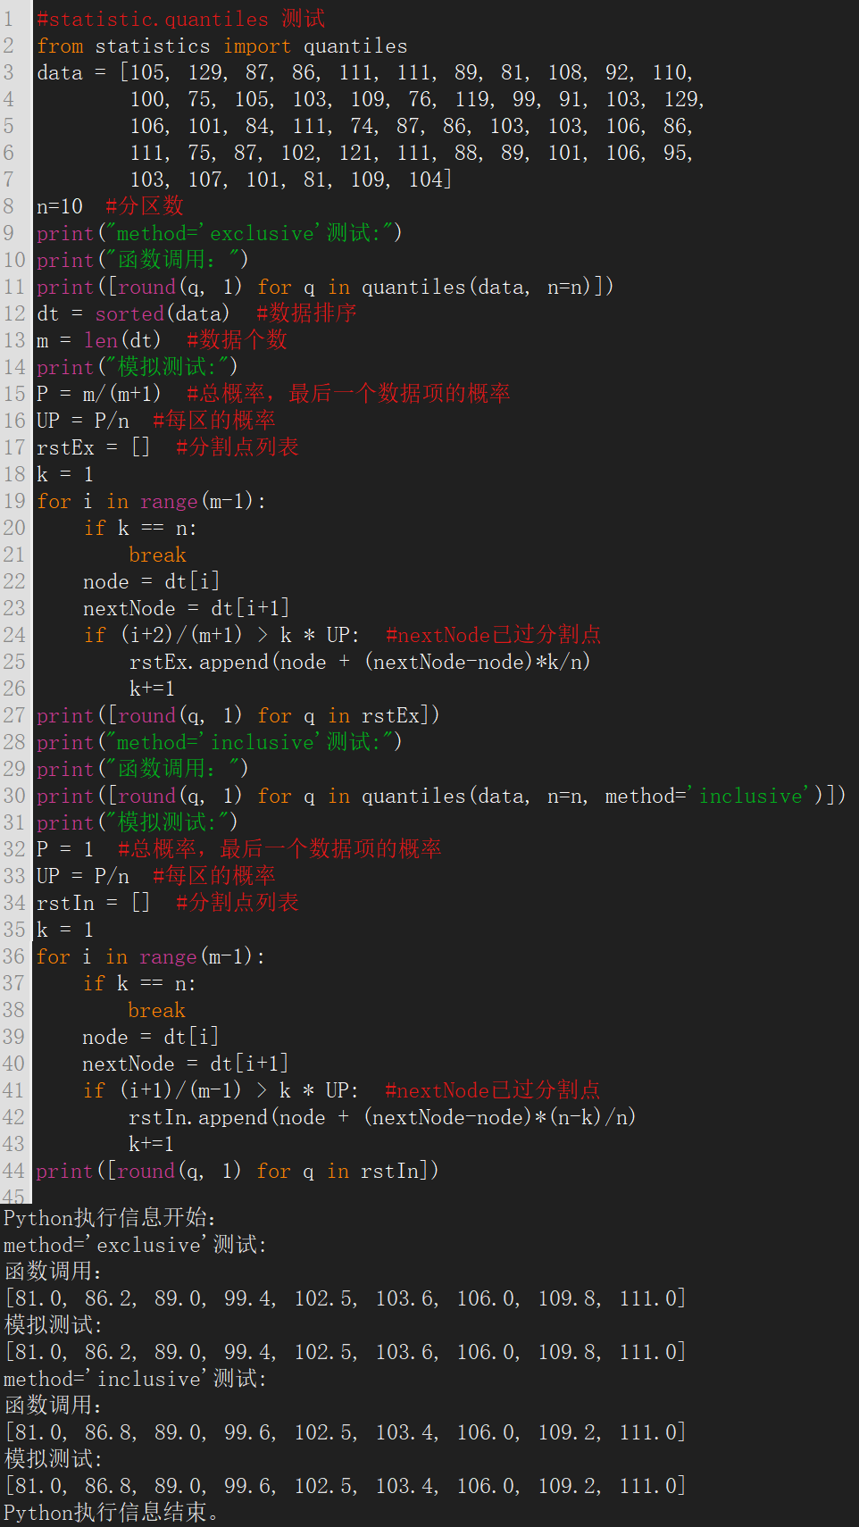Click the '#数据排序' comment
This screenshot has height=1527, width=859.
pyautogui.click(x=306, y=313)
